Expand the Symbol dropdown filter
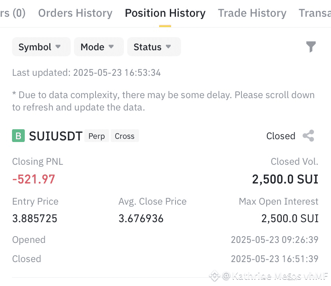 41,47
